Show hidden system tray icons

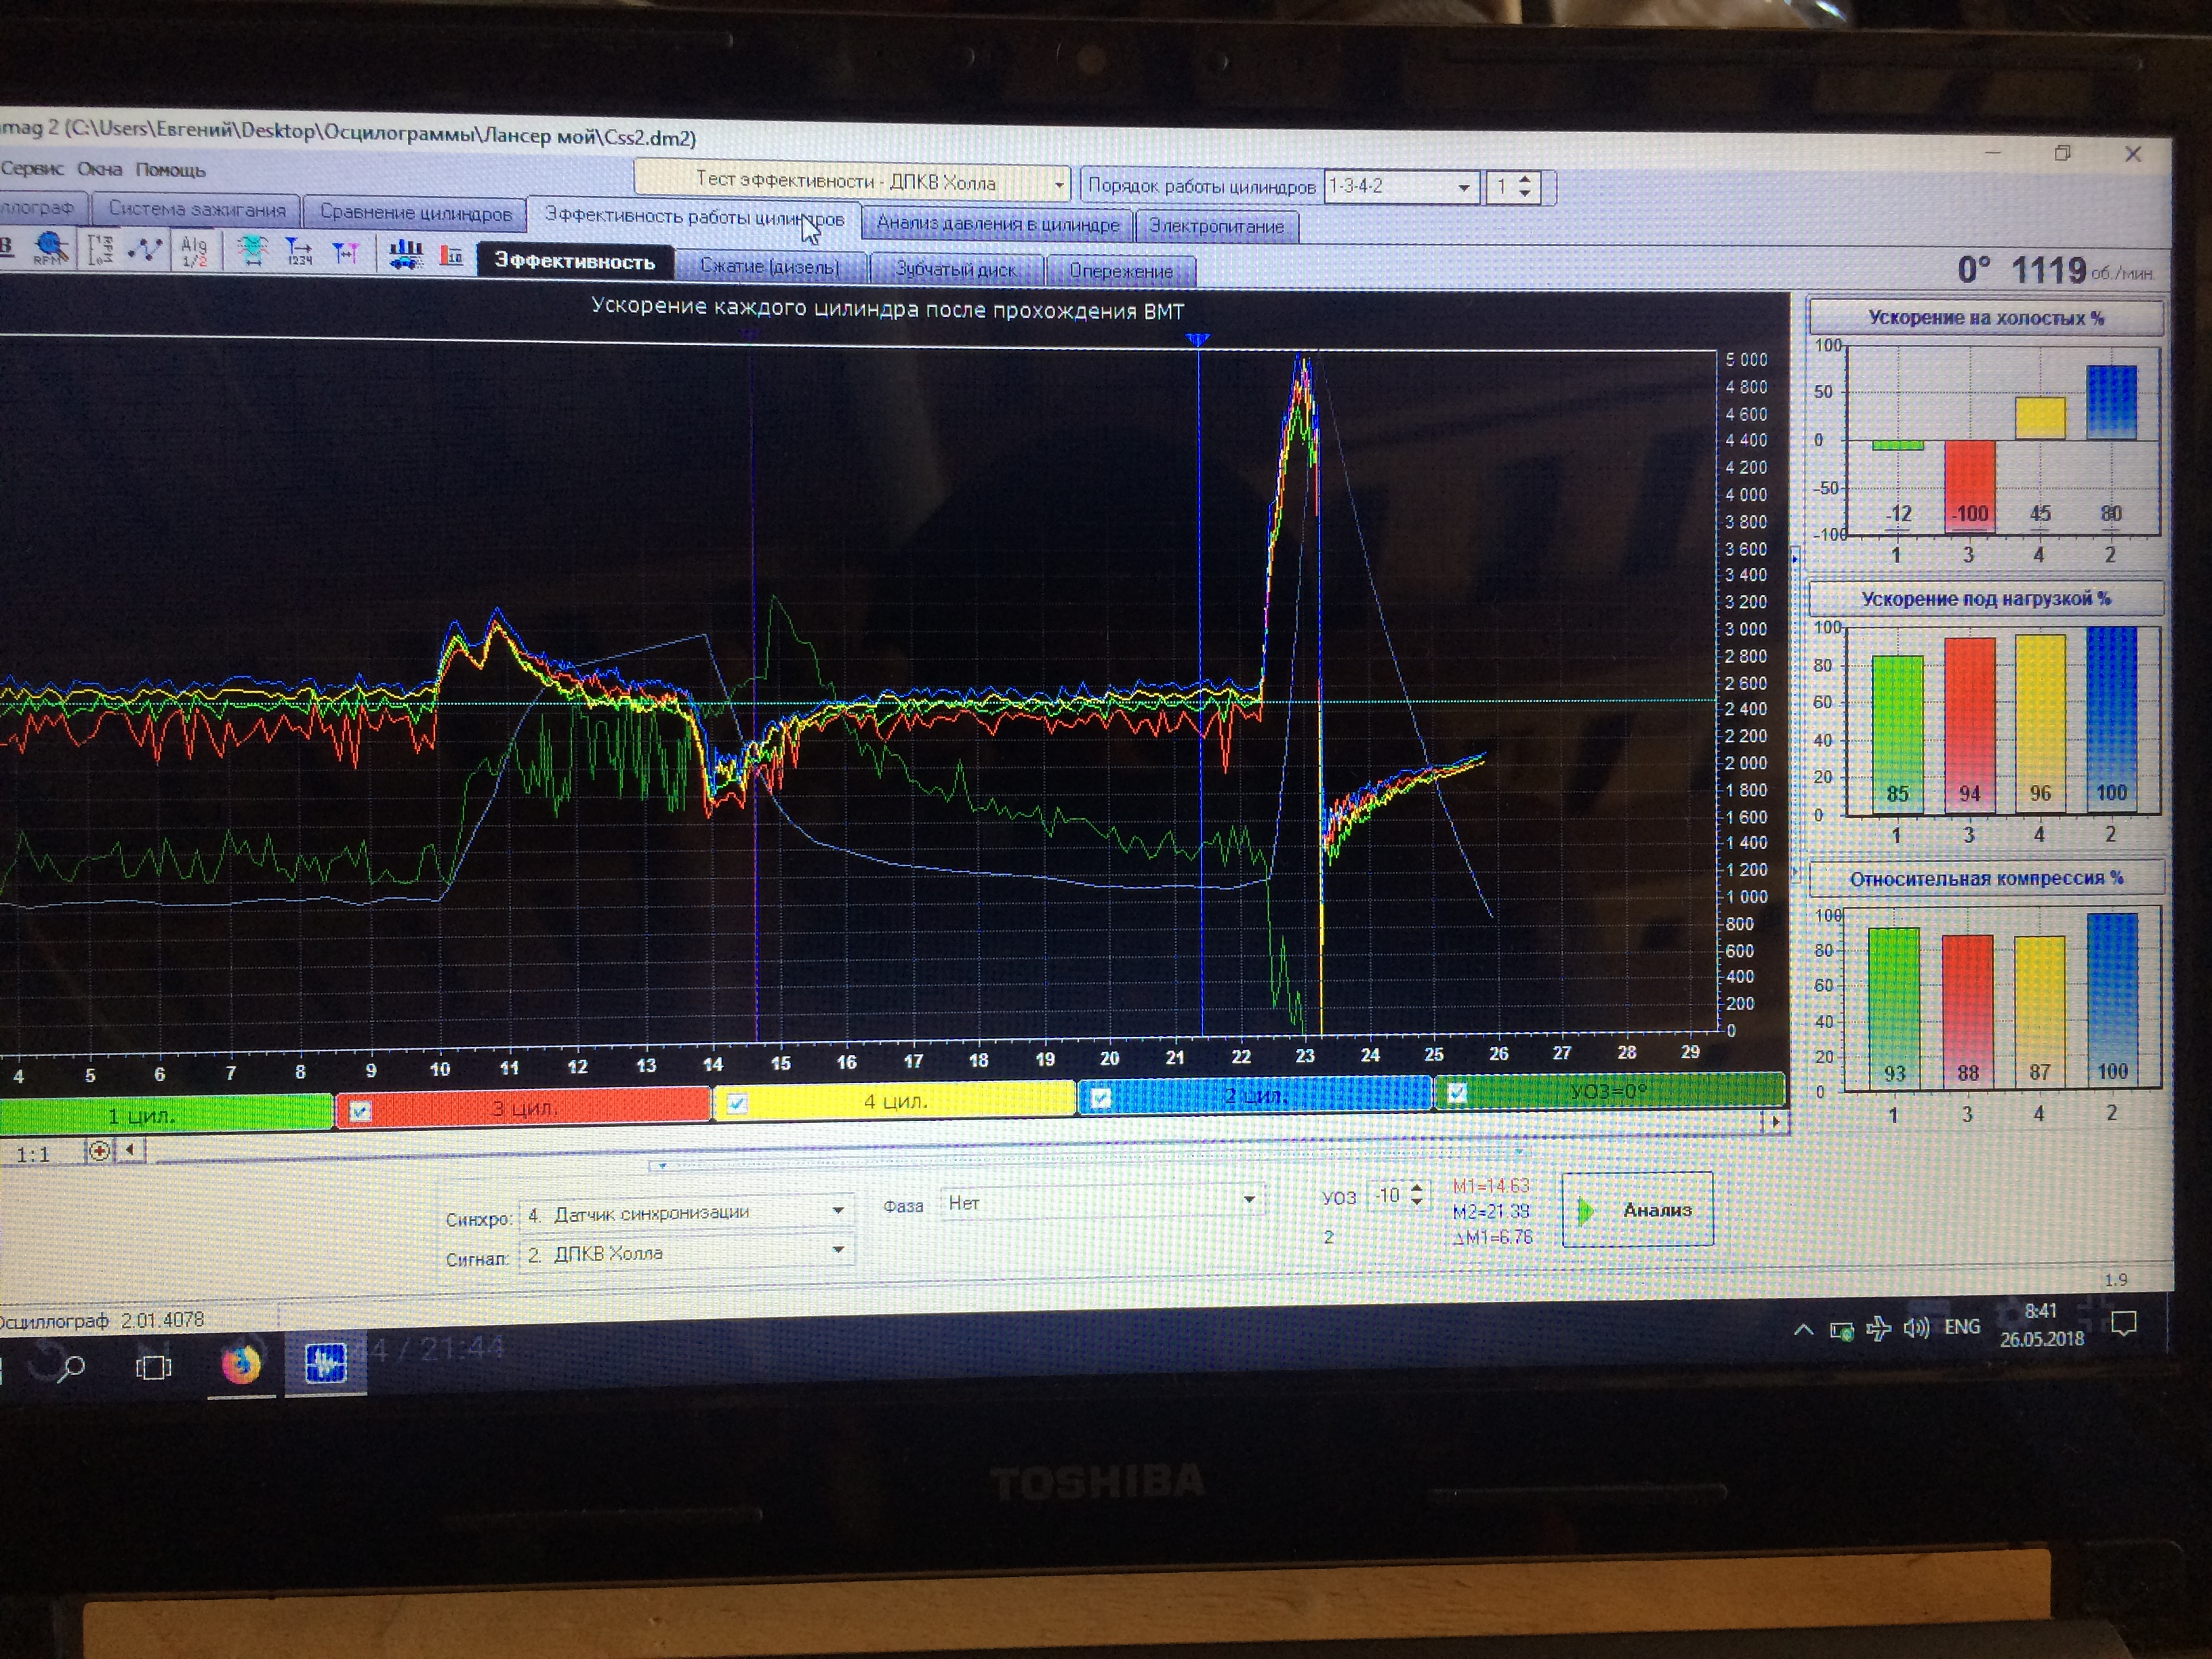1803,1330
